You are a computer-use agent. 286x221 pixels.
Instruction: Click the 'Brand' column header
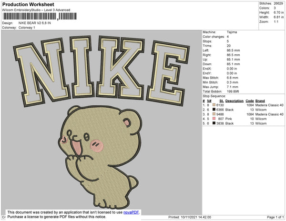(x=260, y=101)
